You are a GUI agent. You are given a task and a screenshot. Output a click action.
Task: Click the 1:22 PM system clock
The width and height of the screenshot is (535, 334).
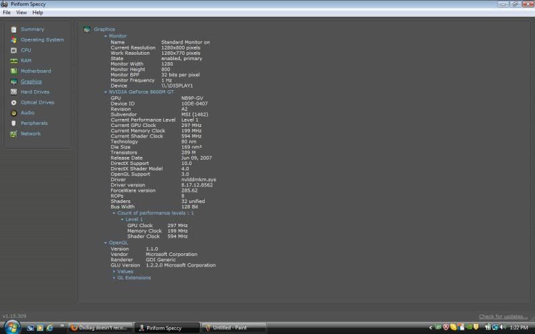pyautogui.click(x=519, y=327)
